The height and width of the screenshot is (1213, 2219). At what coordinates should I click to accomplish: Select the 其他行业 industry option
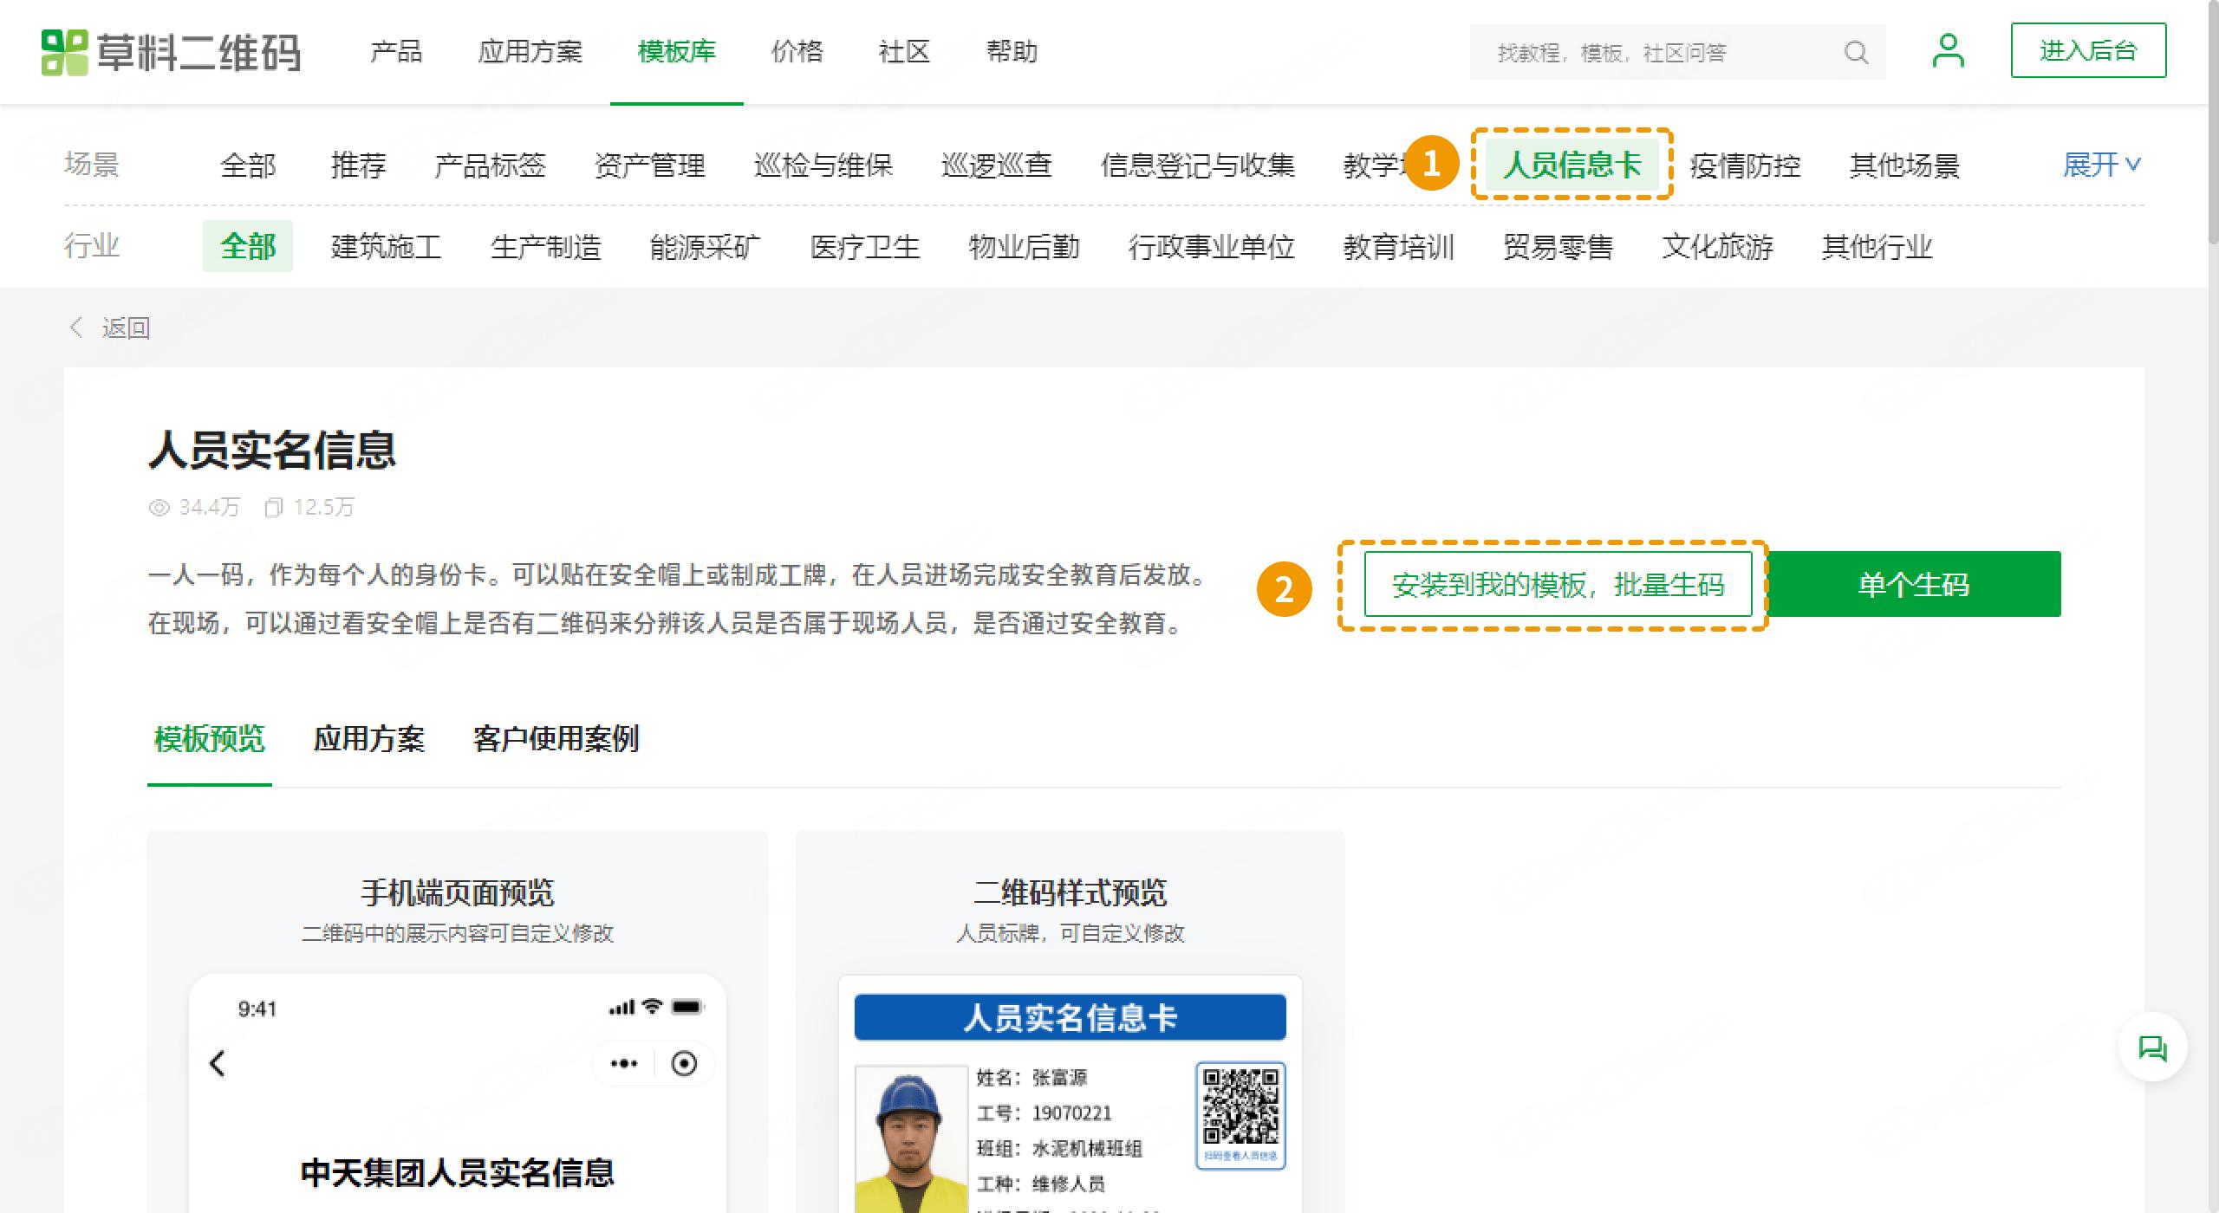(1876, 247)
